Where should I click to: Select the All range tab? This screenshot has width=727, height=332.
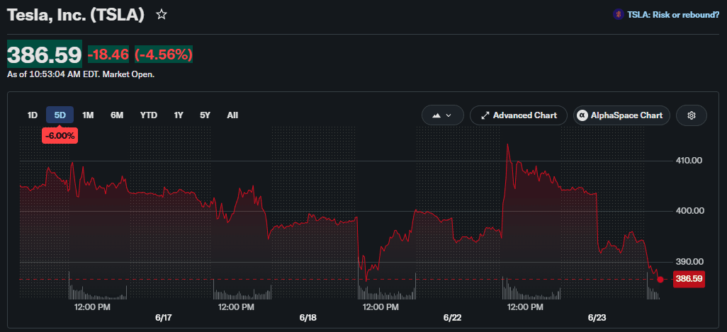(x=232, y=115)
